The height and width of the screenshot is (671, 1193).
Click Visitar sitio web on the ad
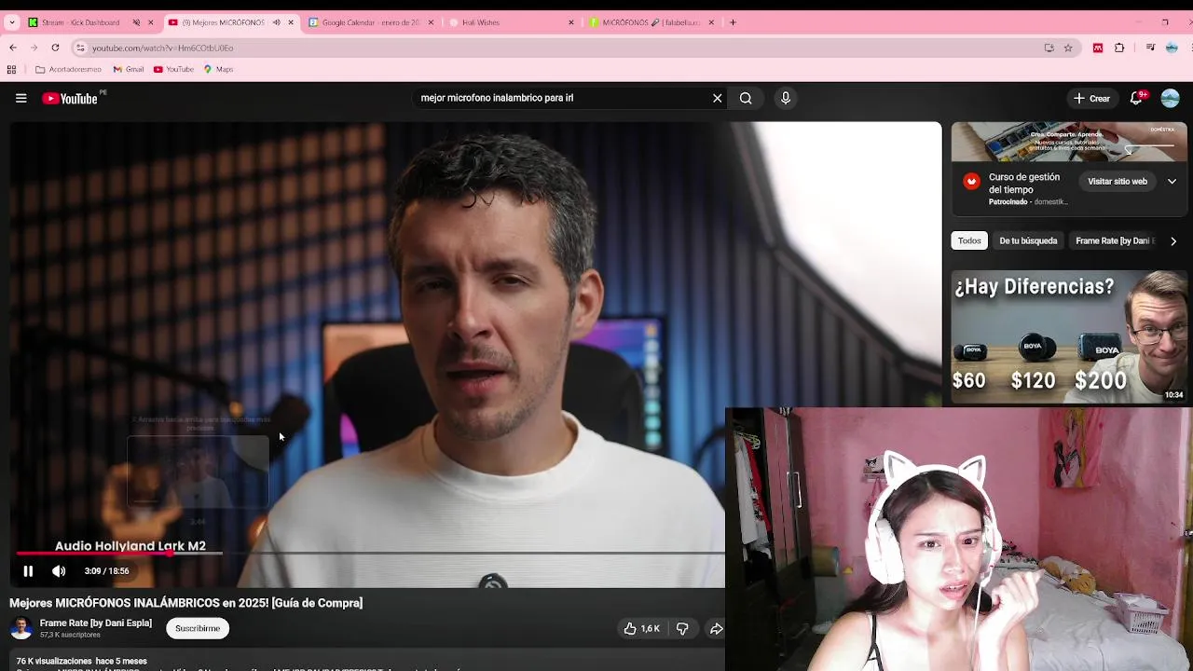click(1118, 182)
